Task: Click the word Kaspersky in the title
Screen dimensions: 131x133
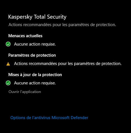Action: [x=20, y=17]
